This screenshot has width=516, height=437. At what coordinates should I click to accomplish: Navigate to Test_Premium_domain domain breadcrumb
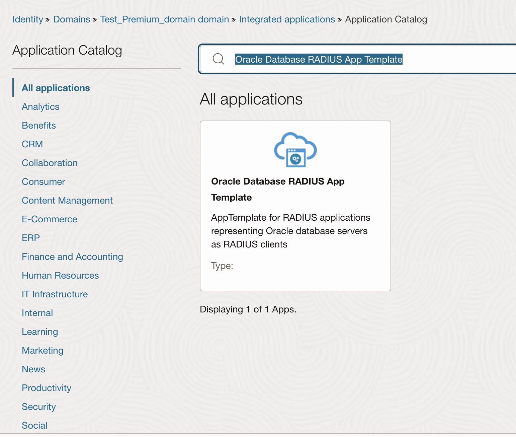pos(164,19)
